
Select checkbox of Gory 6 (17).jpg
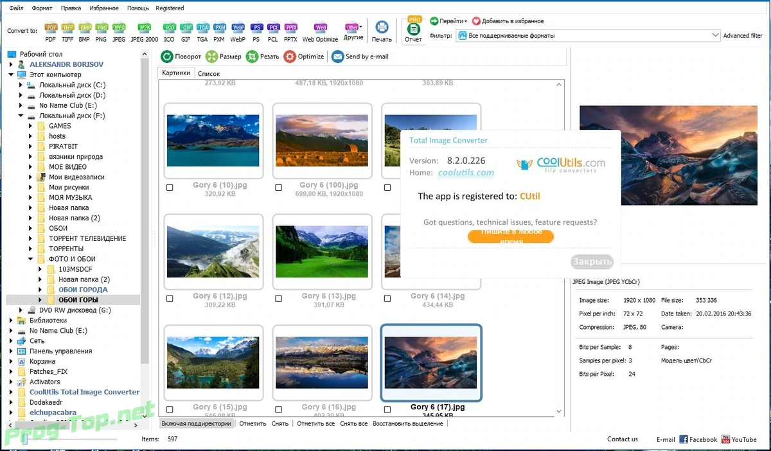387,409
